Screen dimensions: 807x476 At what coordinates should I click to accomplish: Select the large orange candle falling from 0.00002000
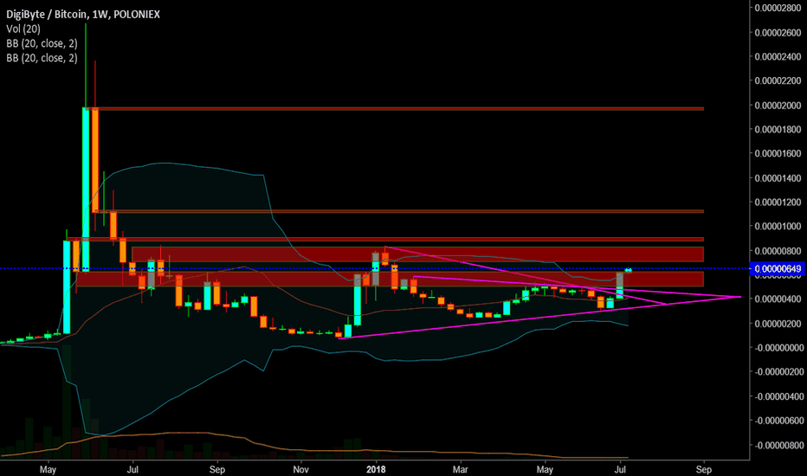point(95,159)
